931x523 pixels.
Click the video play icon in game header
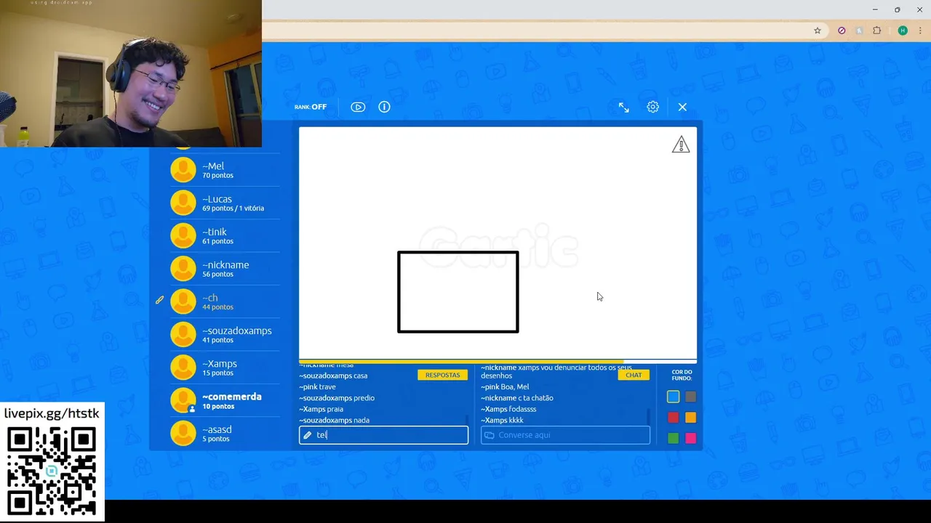tap(358, 107)
